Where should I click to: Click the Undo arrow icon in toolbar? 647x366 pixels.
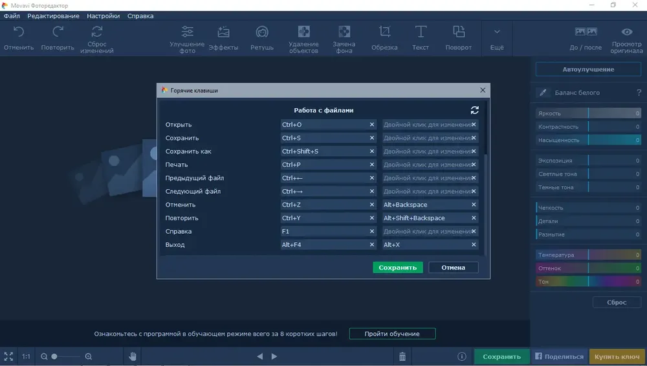pyautogui.click(x=19, y=32)
